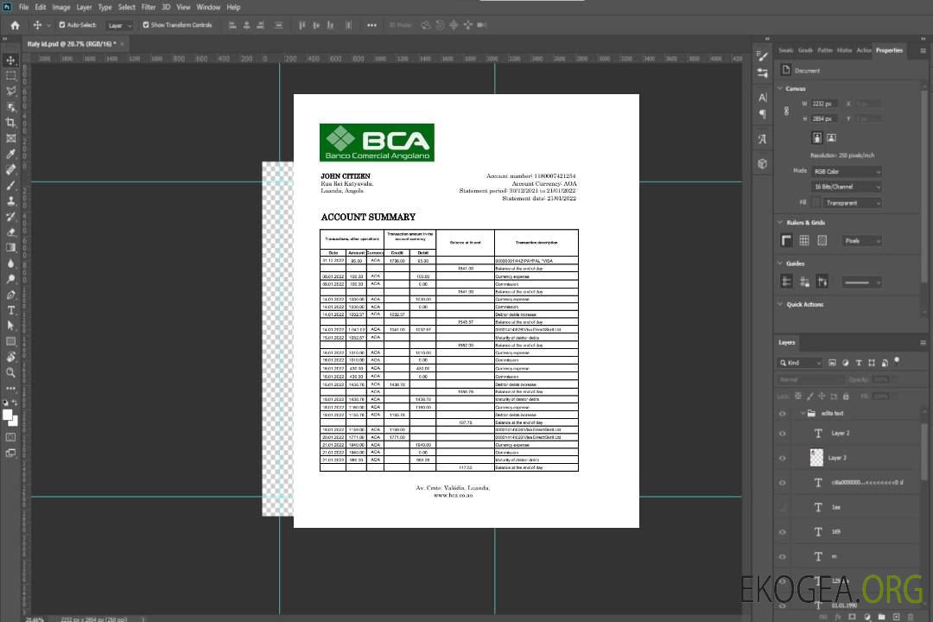Viewport: 933px width, 622px height.
Task: Select the Gradient tool
Action: click(x=10, y=248)
